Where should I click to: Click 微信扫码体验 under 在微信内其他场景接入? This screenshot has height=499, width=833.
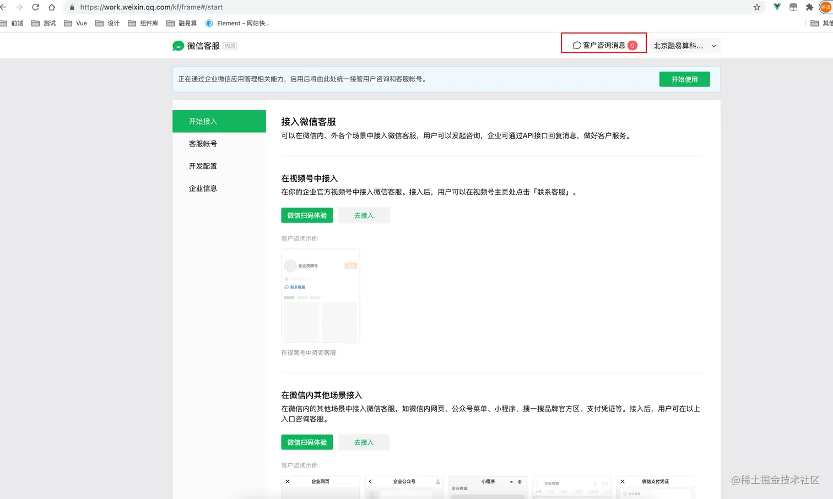(307, 442)
